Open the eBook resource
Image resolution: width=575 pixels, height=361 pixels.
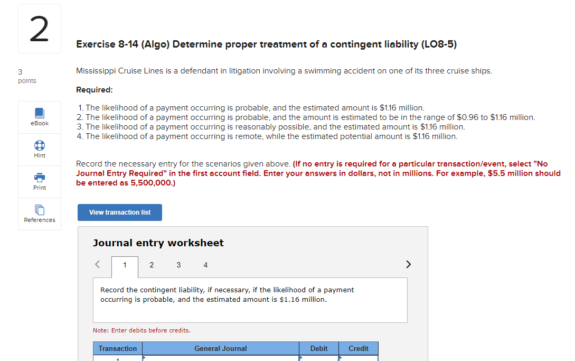click(39, 117)
